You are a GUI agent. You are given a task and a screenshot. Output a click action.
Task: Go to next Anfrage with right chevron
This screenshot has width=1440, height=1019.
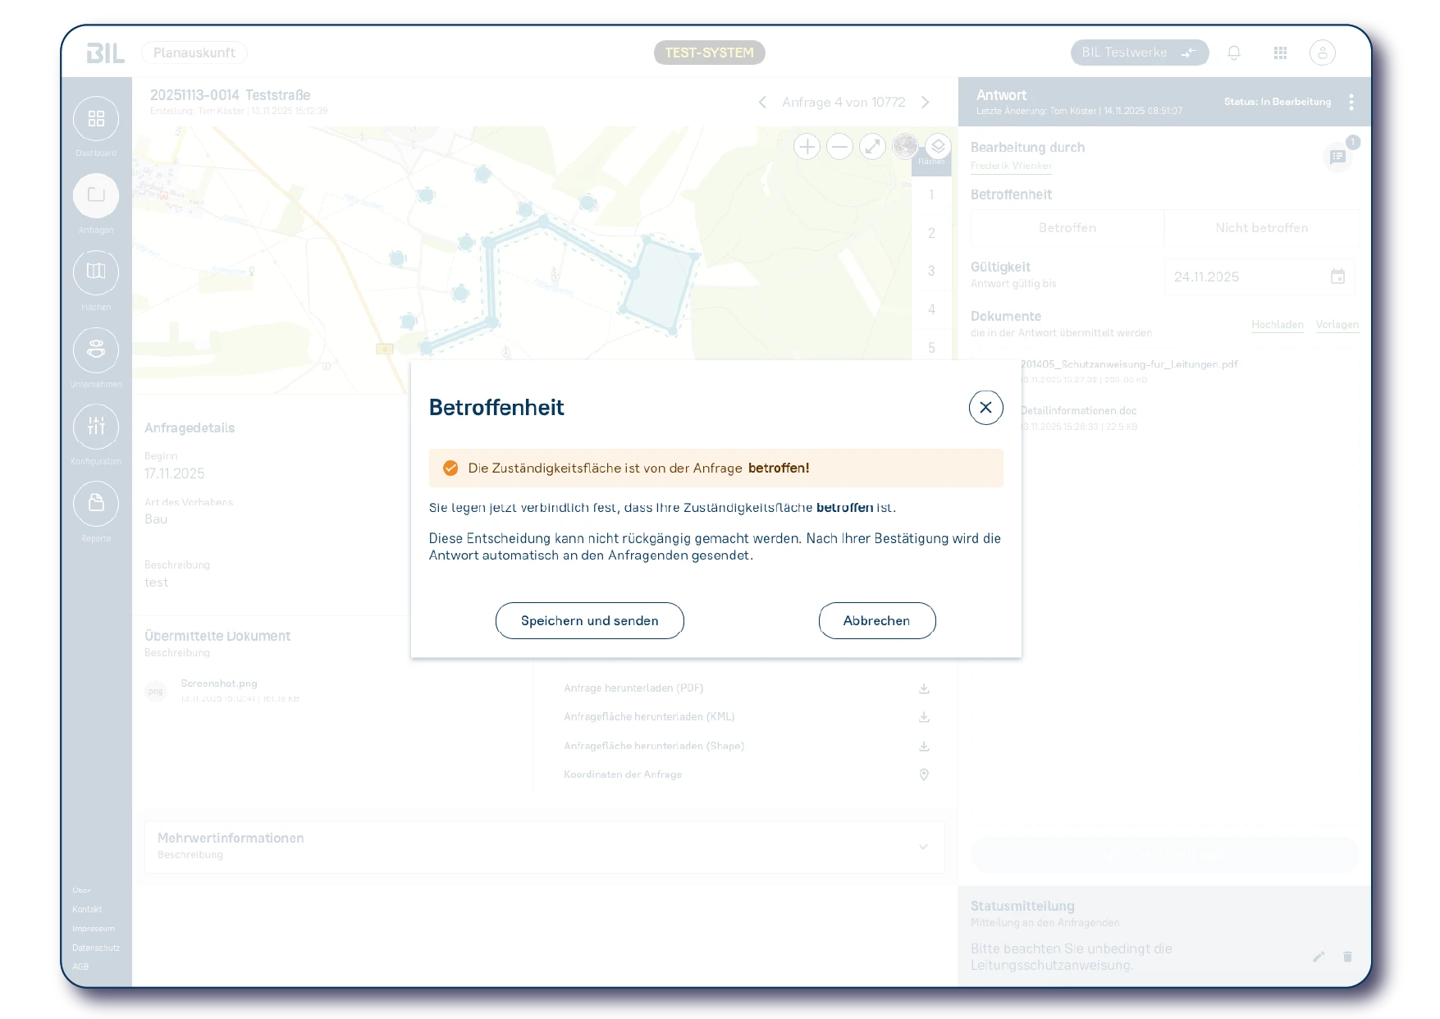click(926, 103)
